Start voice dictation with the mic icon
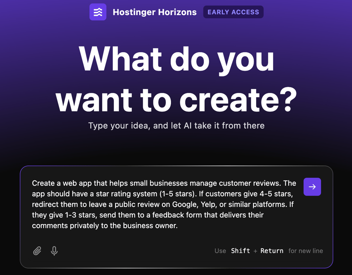This screenshot has width=352, height=275. (54, 251)
